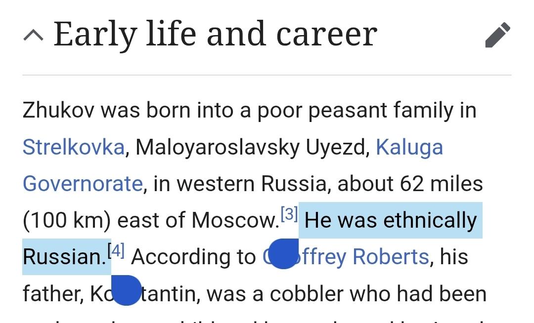Click the highlighted word "Russian."
The image size is (534, 323).
click(x=63, y=257)
